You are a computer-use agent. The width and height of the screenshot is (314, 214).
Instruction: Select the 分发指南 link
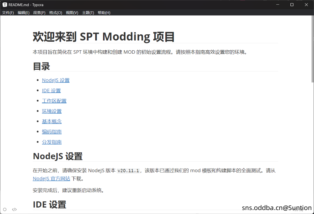[52, 142]
